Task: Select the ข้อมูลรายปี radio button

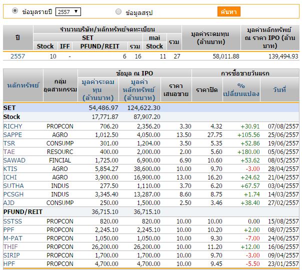Action: (x=15, y=10)
